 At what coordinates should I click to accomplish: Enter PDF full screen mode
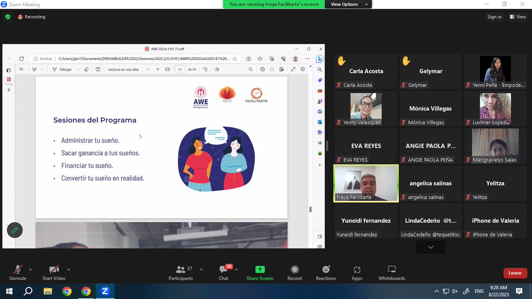[x=293, y=69]
